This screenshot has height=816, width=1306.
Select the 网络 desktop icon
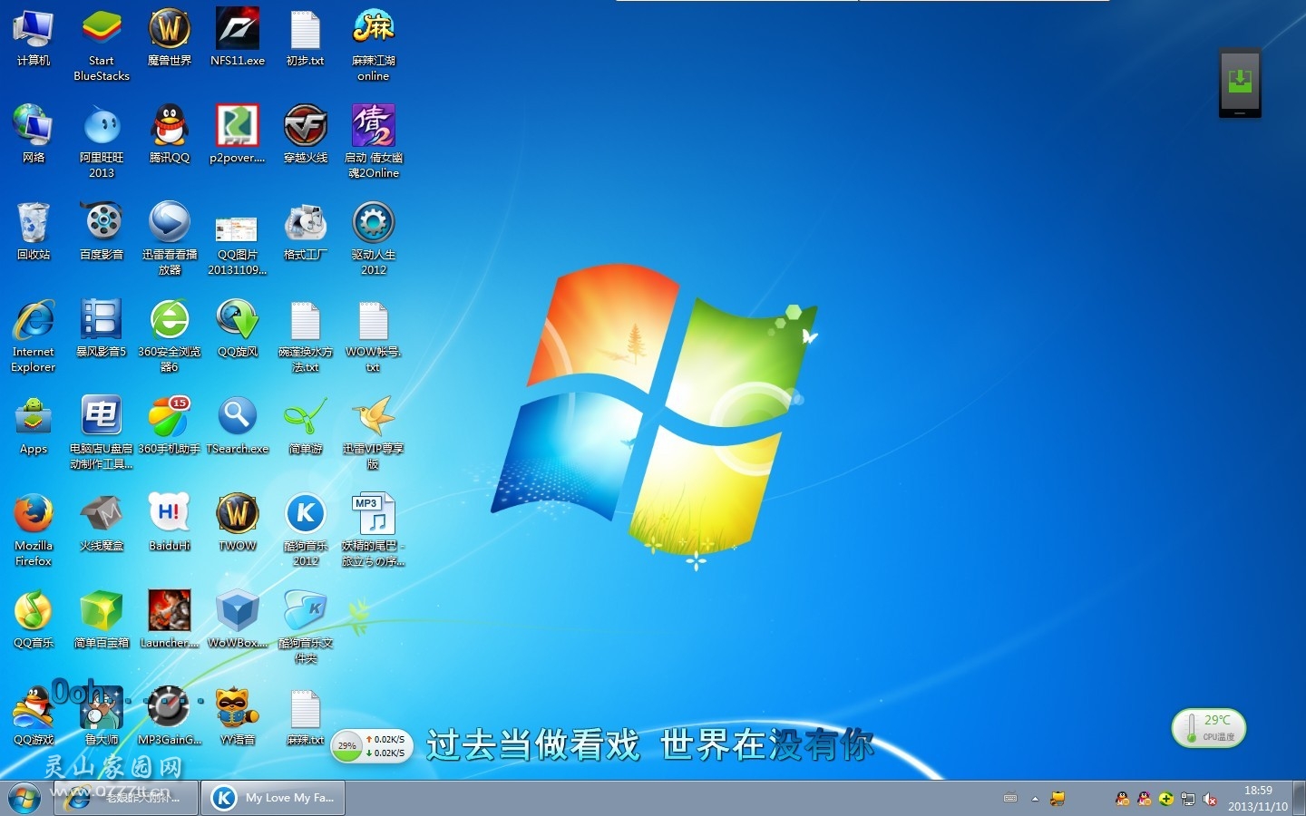pyautogui.click(x=34, y=135)
